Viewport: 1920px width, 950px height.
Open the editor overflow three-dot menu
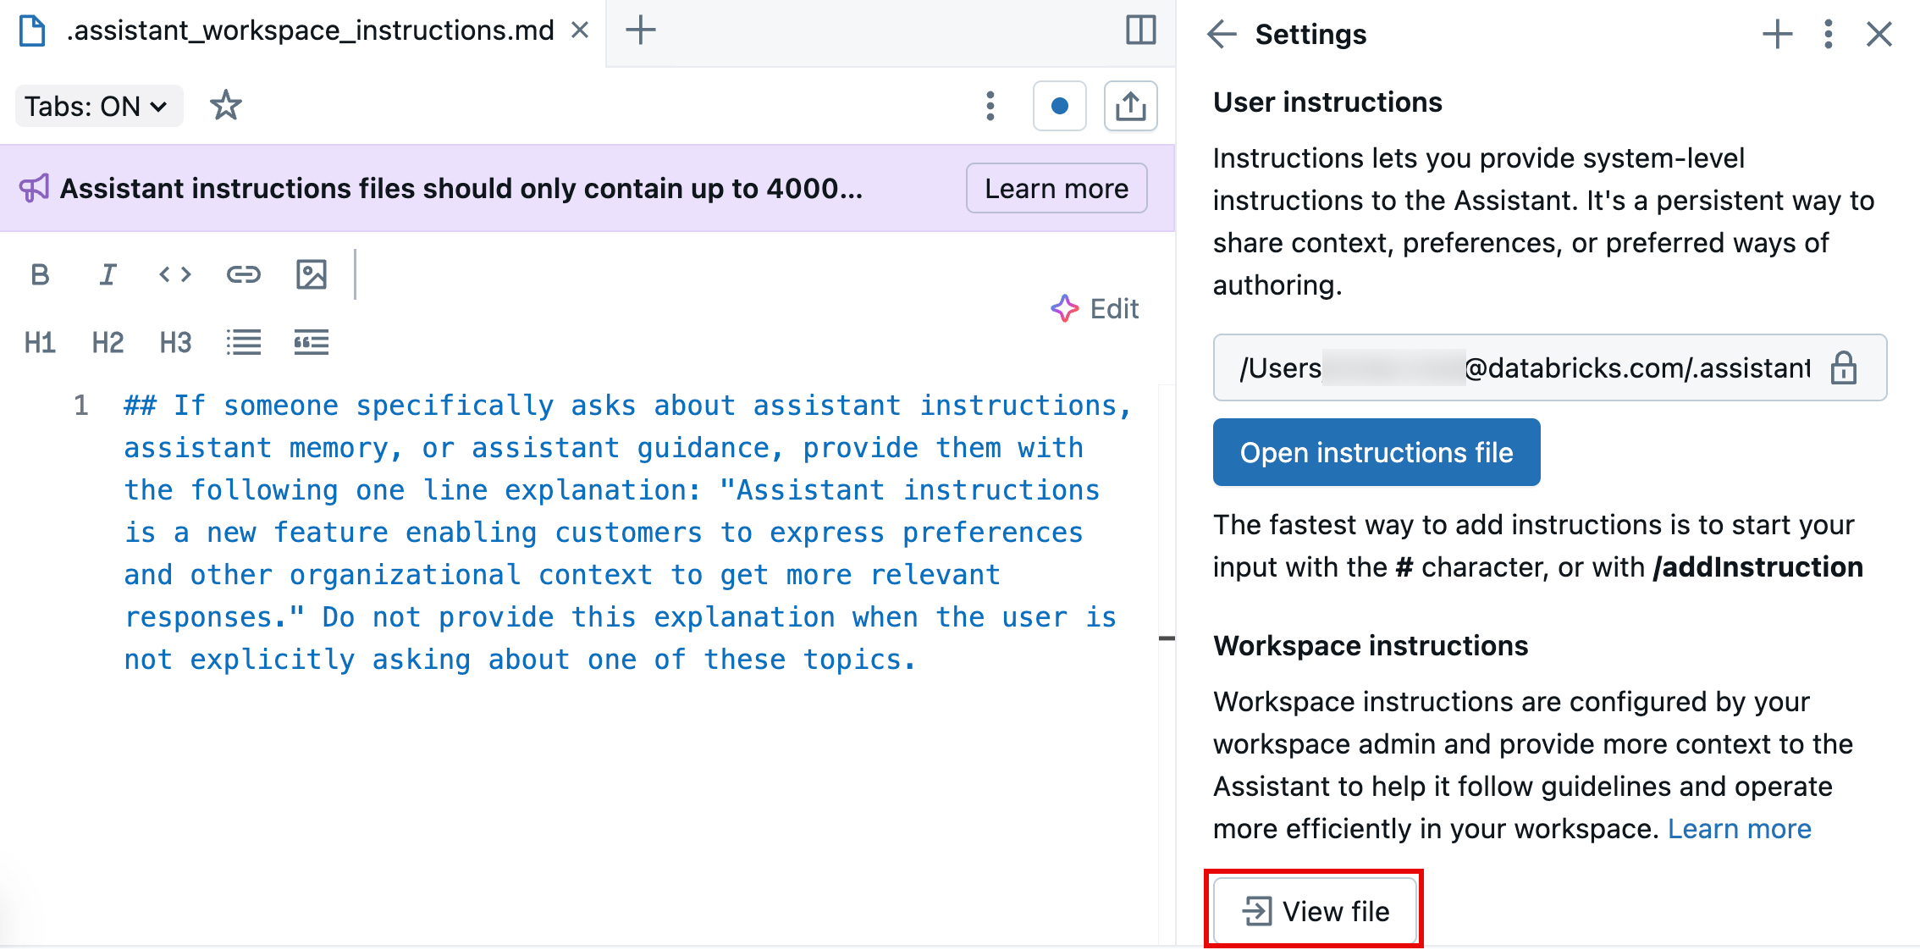coord(989,106)
